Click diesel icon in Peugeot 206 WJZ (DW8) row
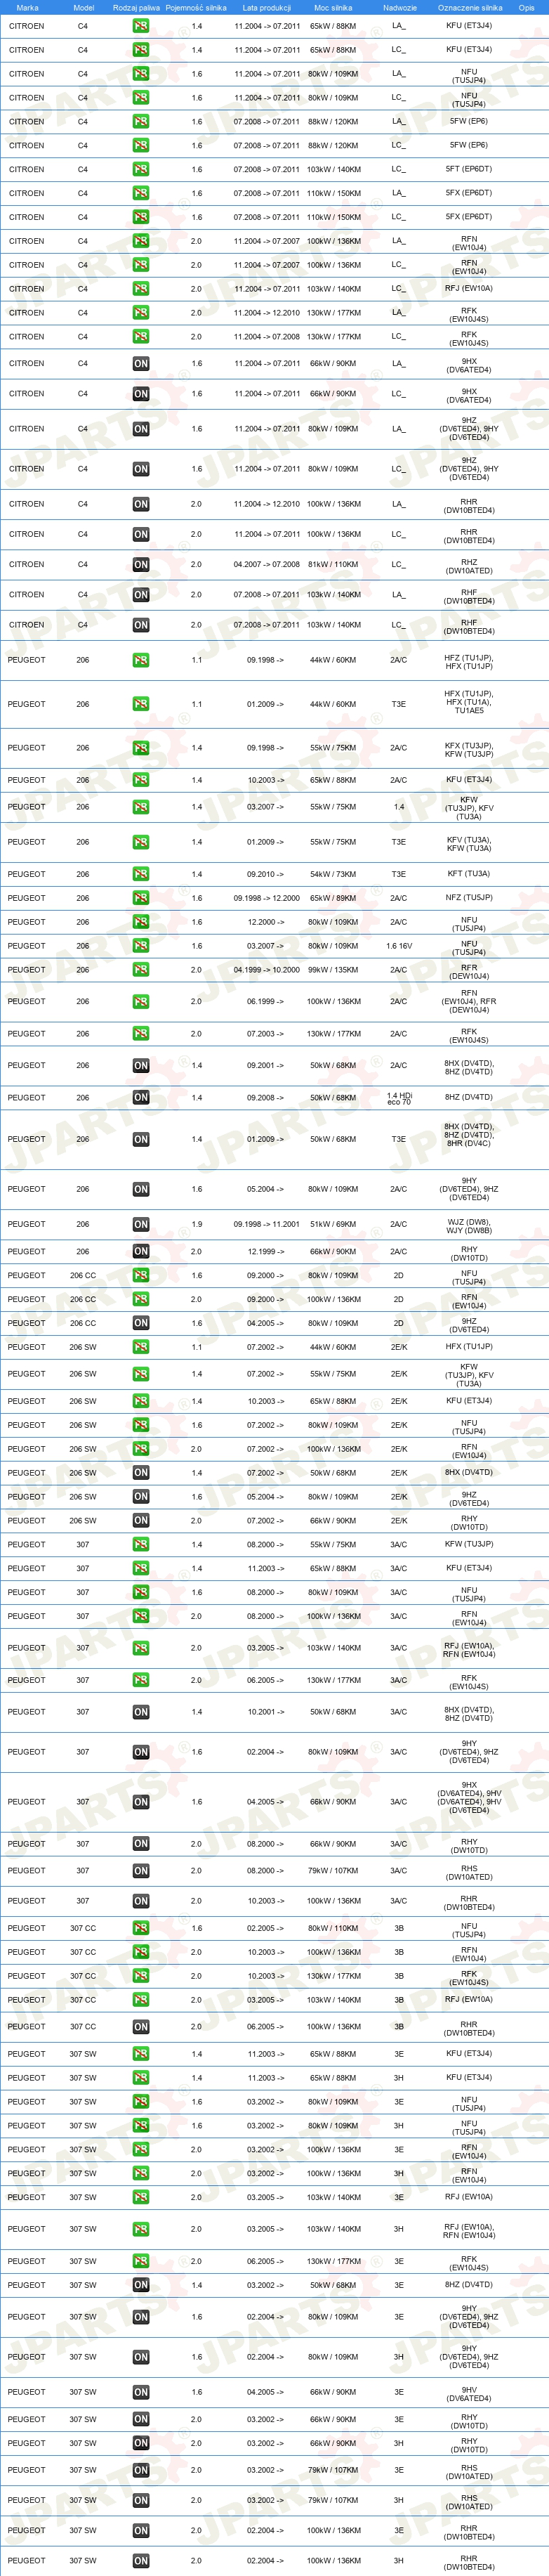549x2576 pixels. (141, 1225)
